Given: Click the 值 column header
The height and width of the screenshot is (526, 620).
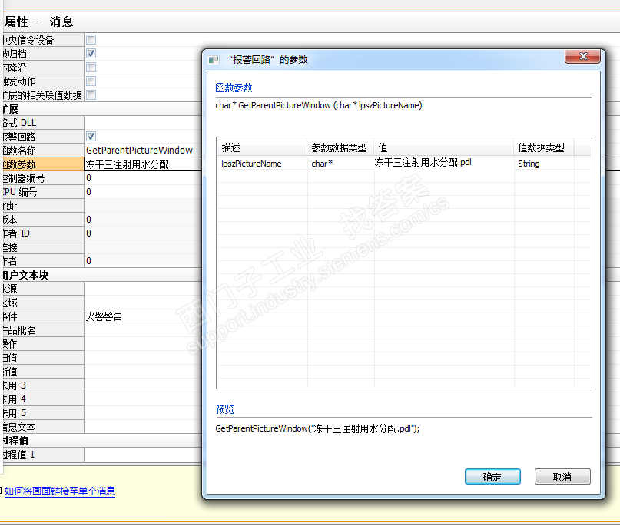Looking at the screenshot, I should coord(444,147).
